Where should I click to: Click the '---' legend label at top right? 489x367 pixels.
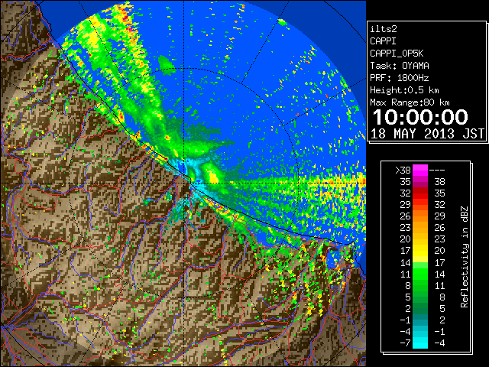437,171
